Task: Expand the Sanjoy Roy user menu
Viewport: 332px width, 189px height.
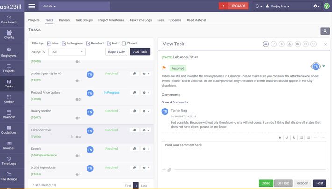Action: 278,6
